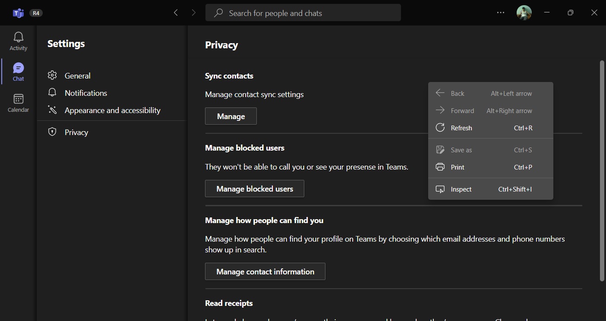This screenshot has height=321, width=606.
Task: Click the magnifier icon in search box
Action: click(x=219, y=13)
